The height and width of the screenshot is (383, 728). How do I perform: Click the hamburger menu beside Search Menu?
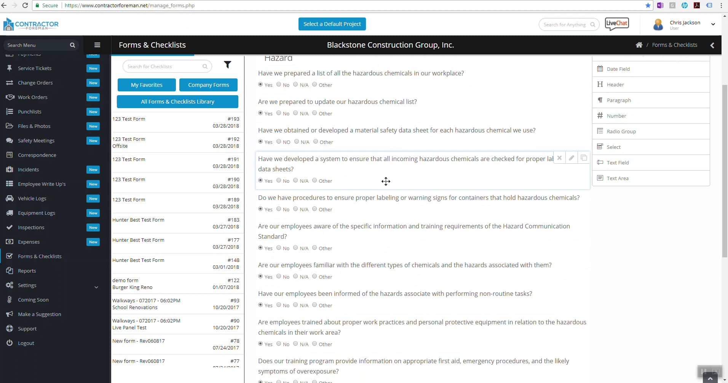[97, 45]
